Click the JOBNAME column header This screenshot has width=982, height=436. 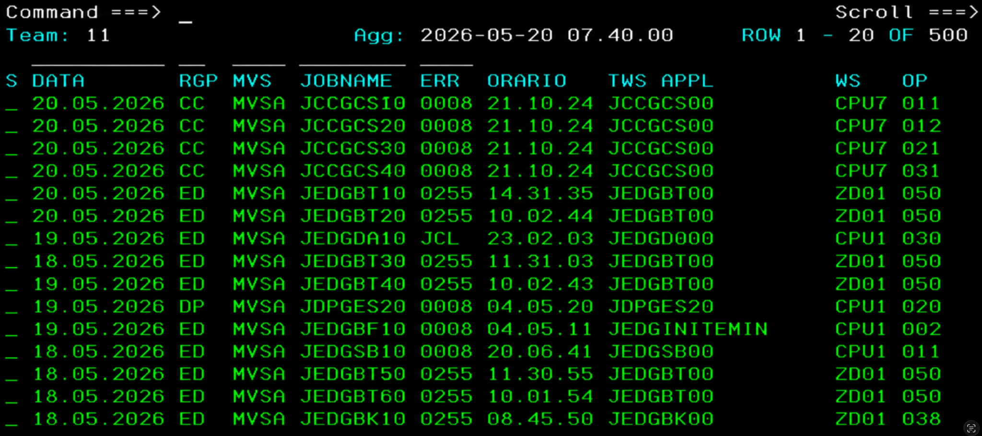coord(346,81)
